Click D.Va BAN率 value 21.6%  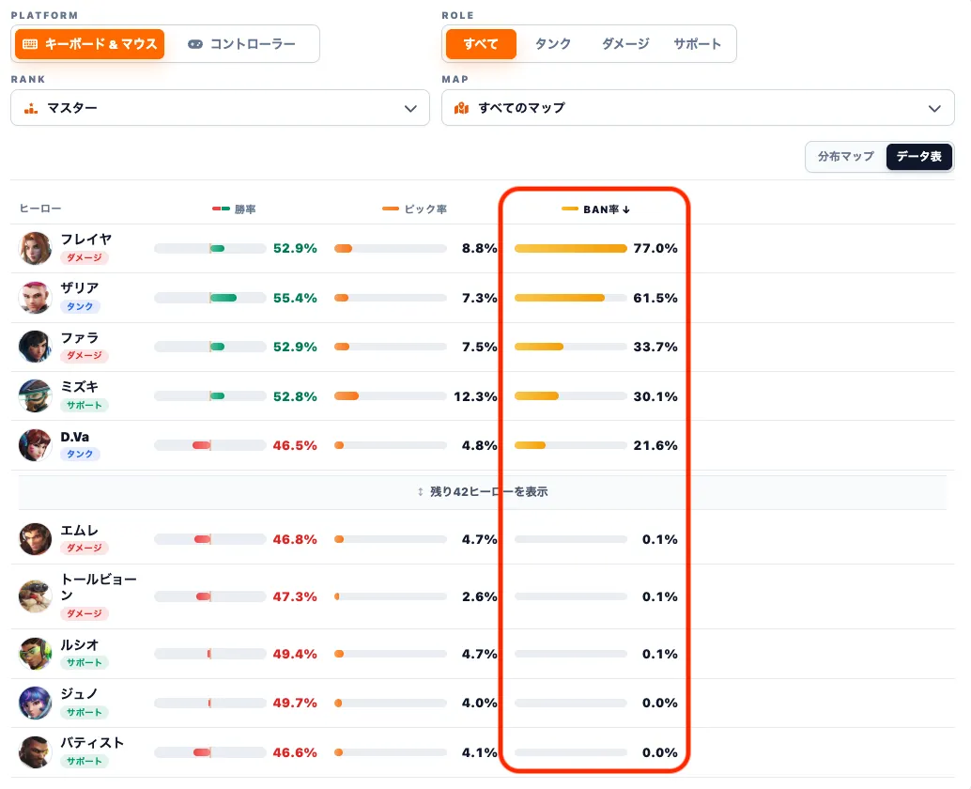coord(655,445)
